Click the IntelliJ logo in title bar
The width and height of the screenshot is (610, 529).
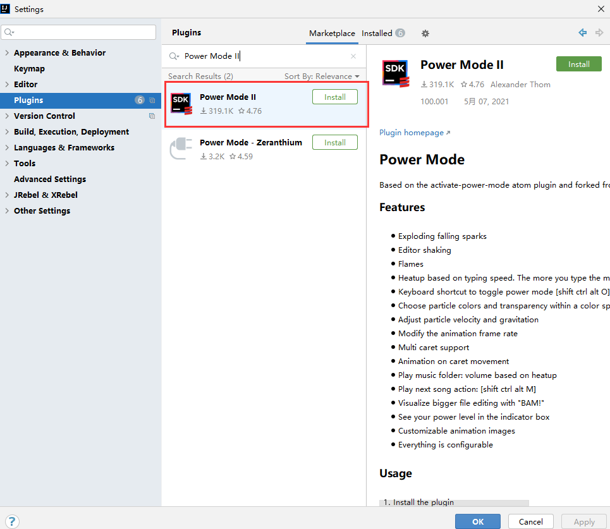[x=5, y=9]
